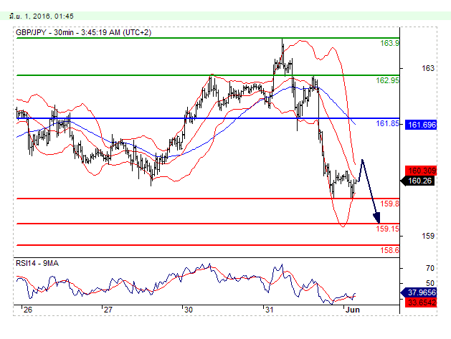The height and width of the screenshot is (339, 451).
Task: Click the 'RSI14 - 9MA' indicator label
Action: tap(37, 263)
